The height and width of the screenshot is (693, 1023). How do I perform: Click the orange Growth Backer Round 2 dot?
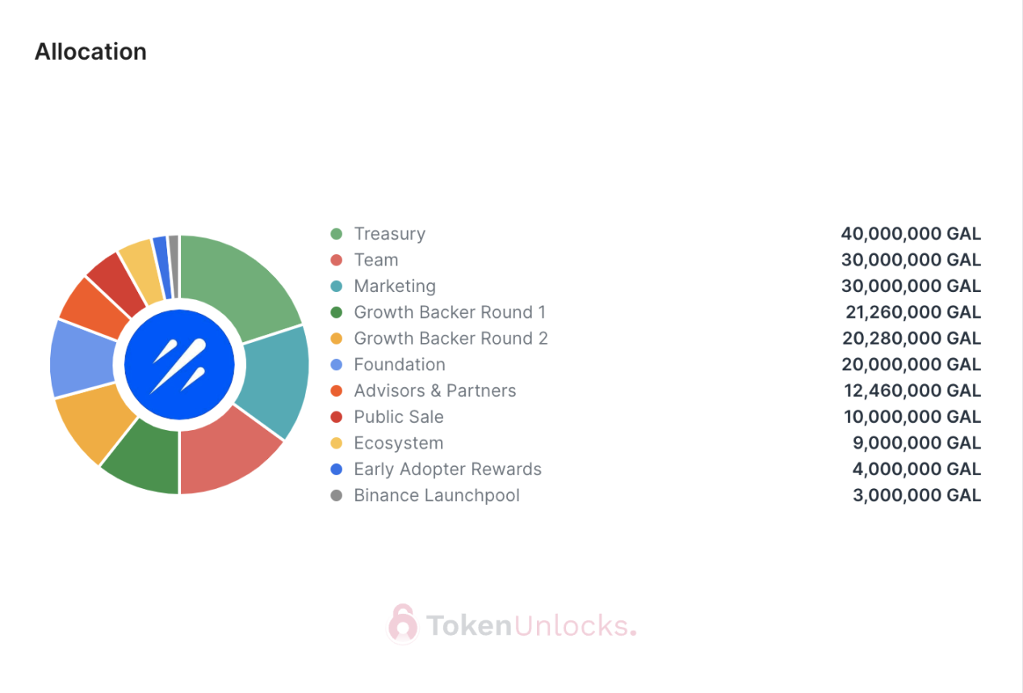point(337,339)
